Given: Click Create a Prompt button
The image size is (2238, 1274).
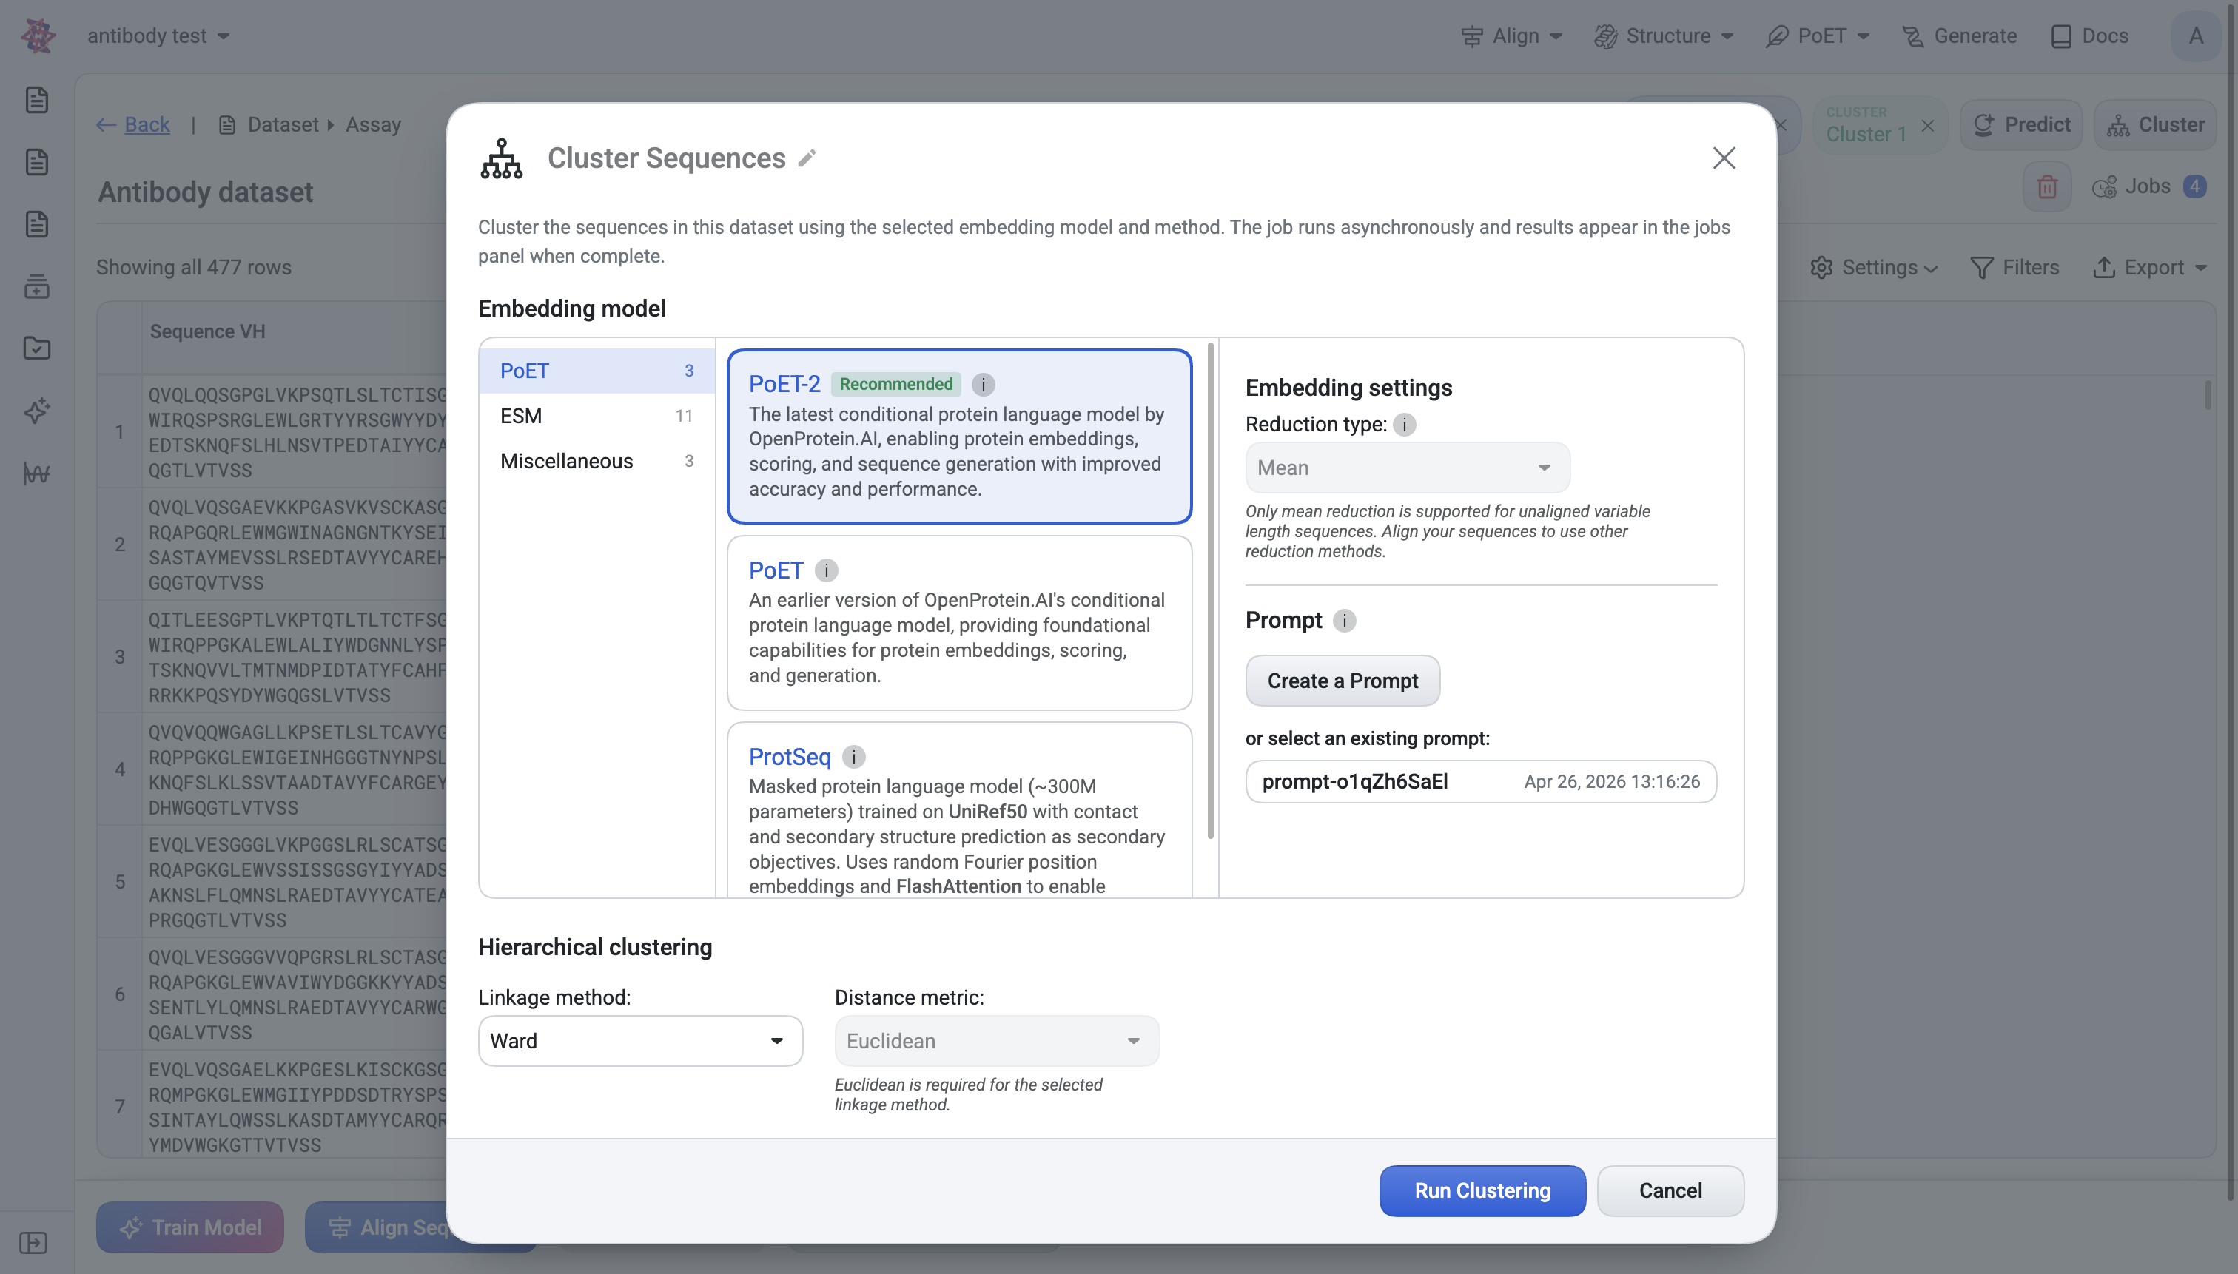Looking at the screenshot, I should pos(1342,681).
